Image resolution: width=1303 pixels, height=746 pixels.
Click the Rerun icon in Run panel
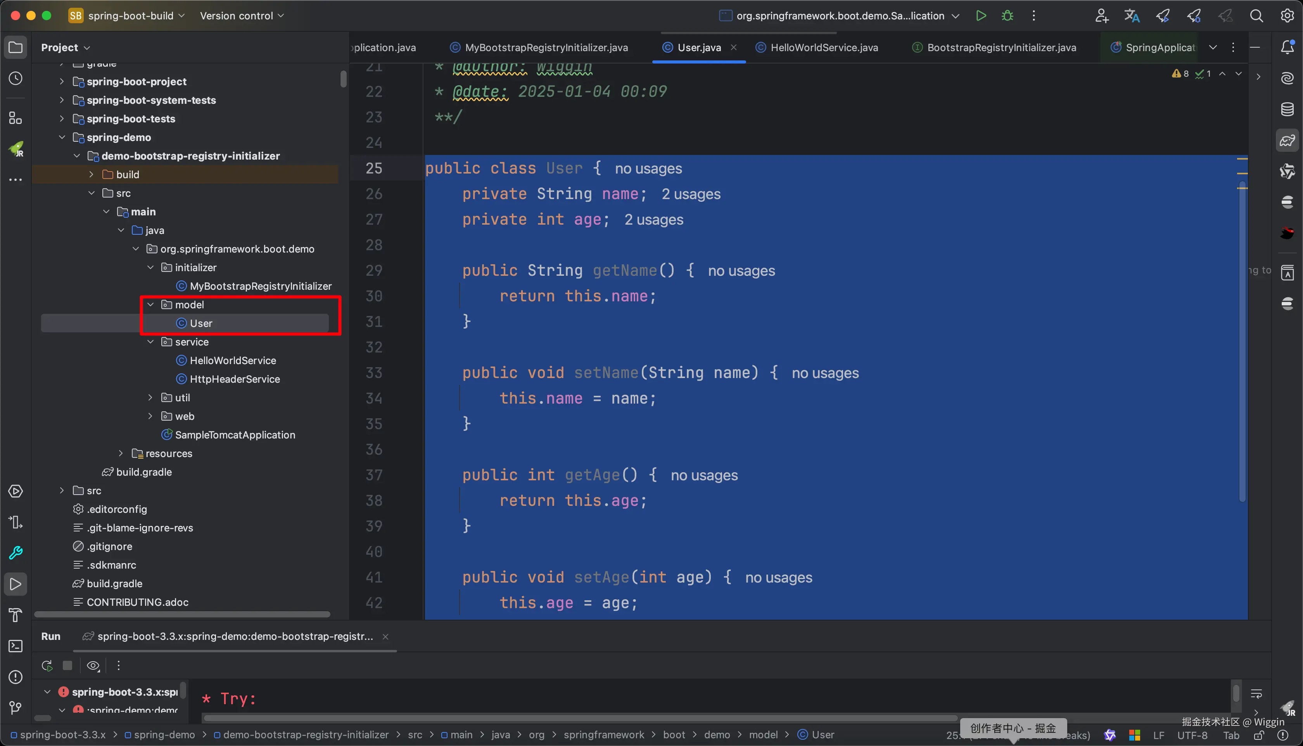[x=47, y=665]
